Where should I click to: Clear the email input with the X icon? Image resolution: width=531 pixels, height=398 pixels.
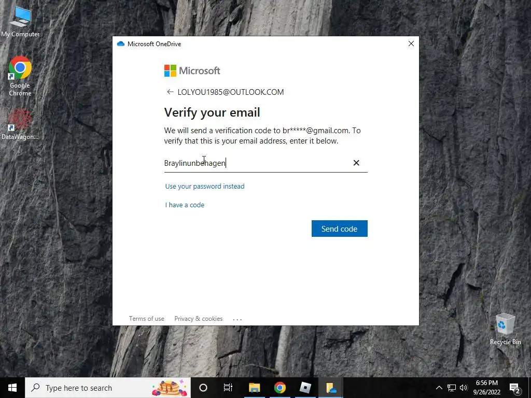(356, 163)
